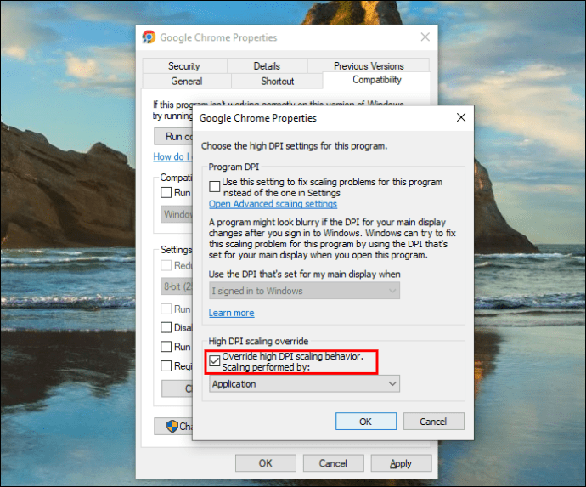
Task: Click Cancel in the high DPI settings dialog
Action: (433, 422)
